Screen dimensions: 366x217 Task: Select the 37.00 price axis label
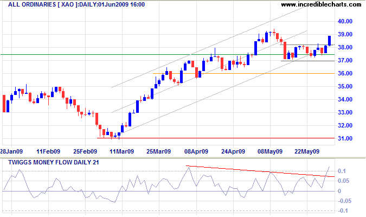pyautogui.click(x=345, y=61)
